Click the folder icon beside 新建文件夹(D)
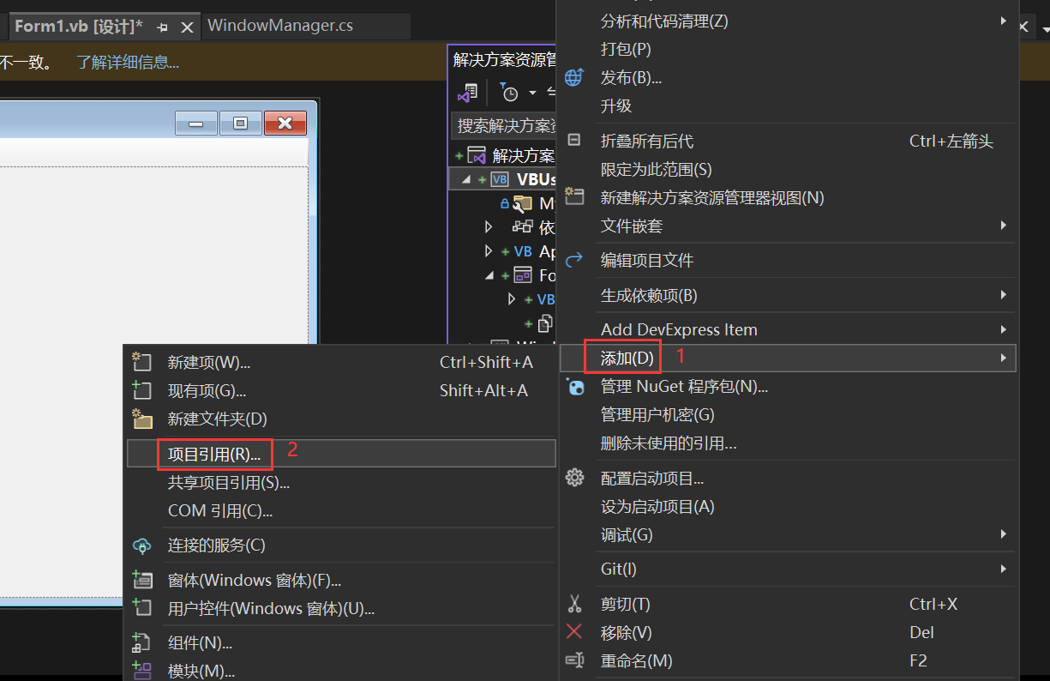1050x681 pixels. click(x=141, y=419)
